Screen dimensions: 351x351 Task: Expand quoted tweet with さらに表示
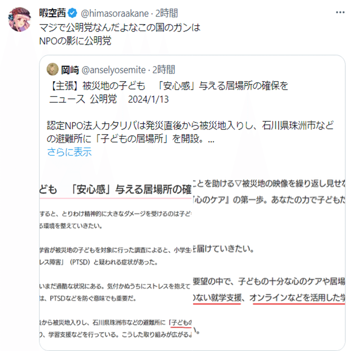click(69, 152)
